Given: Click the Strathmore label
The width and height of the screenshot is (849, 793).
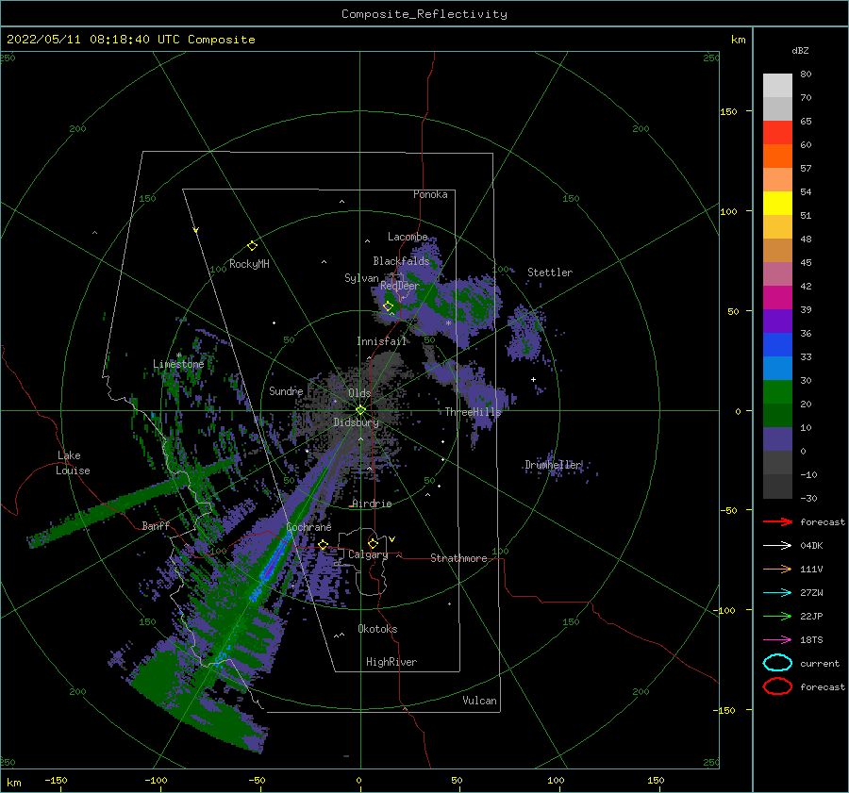Looking at the screenshot, I should (x=459, y=558).
